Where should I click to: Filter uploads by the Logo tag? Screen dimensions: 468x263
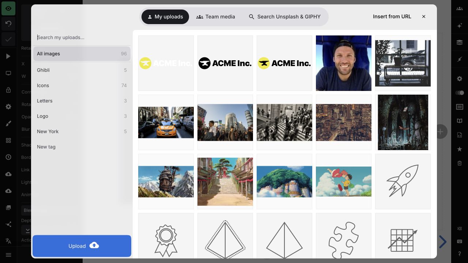pyautogui.click(x=82, y=116)
